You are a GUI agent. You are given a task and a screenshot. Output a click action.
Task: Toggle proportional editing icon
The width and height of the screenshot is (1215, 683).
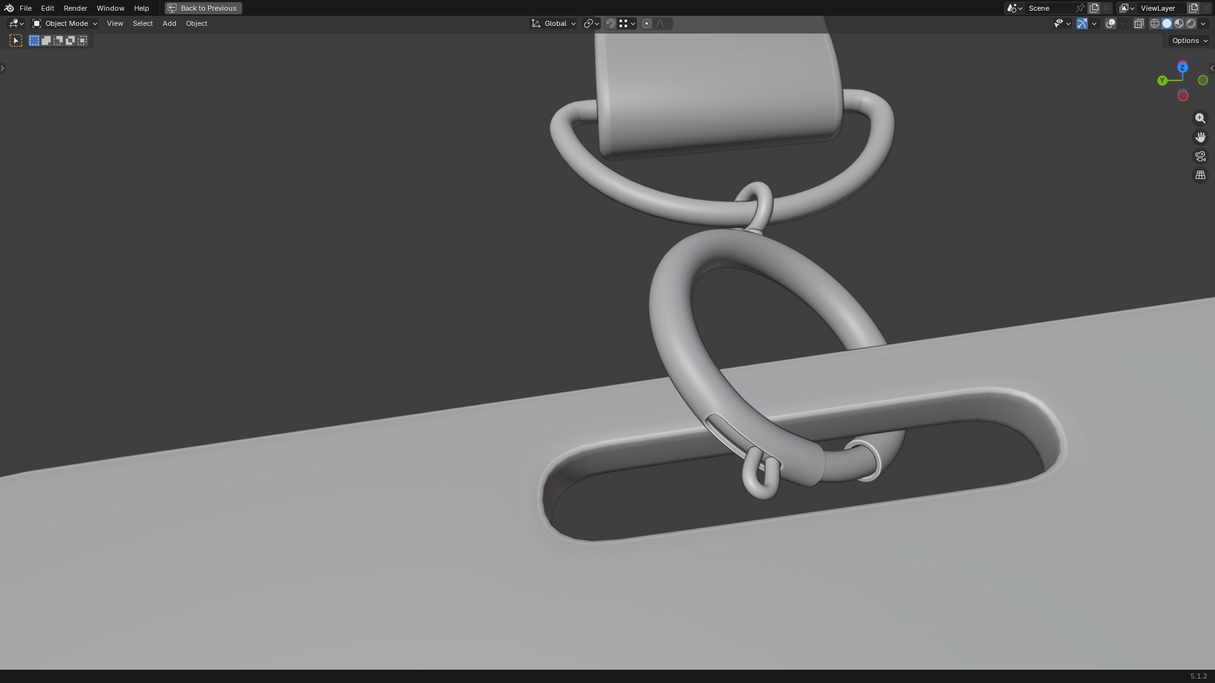tap(647, 23)
